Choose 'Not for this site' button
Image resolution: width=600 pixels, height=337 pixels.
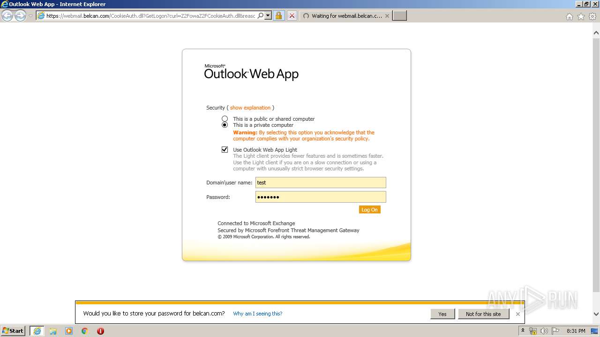[x=483, y=314]
